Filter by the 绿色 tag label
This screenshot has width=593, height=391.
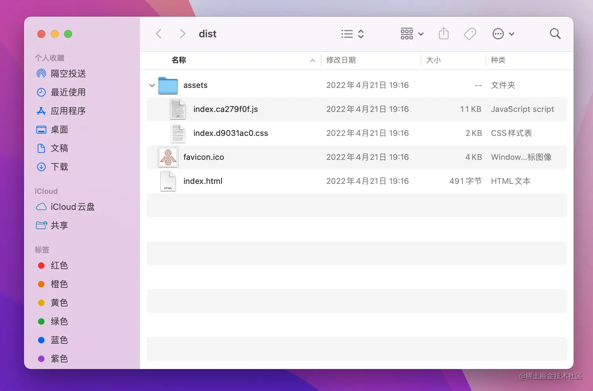[59, 321]
